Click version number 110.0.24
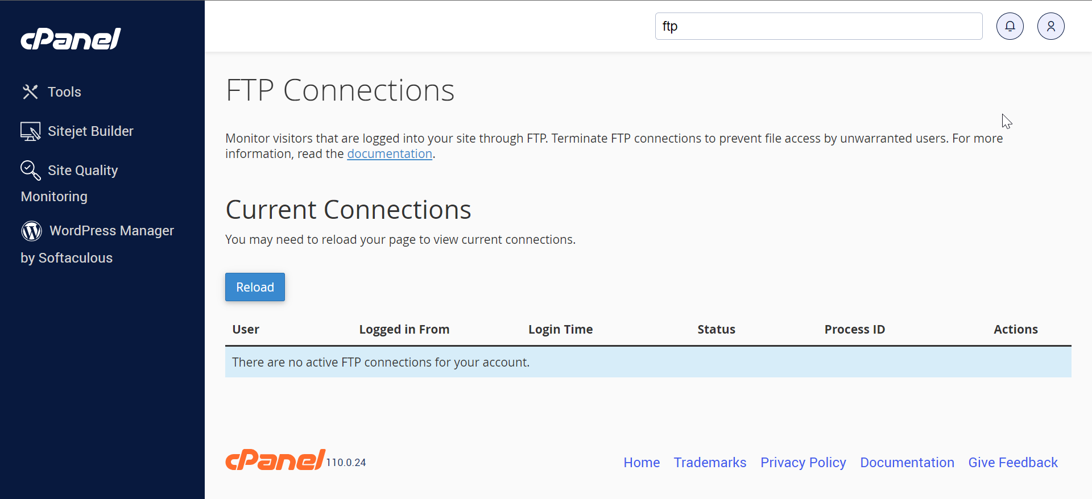This screenshot has width=1092, height=499. click(x=346, y=463)
